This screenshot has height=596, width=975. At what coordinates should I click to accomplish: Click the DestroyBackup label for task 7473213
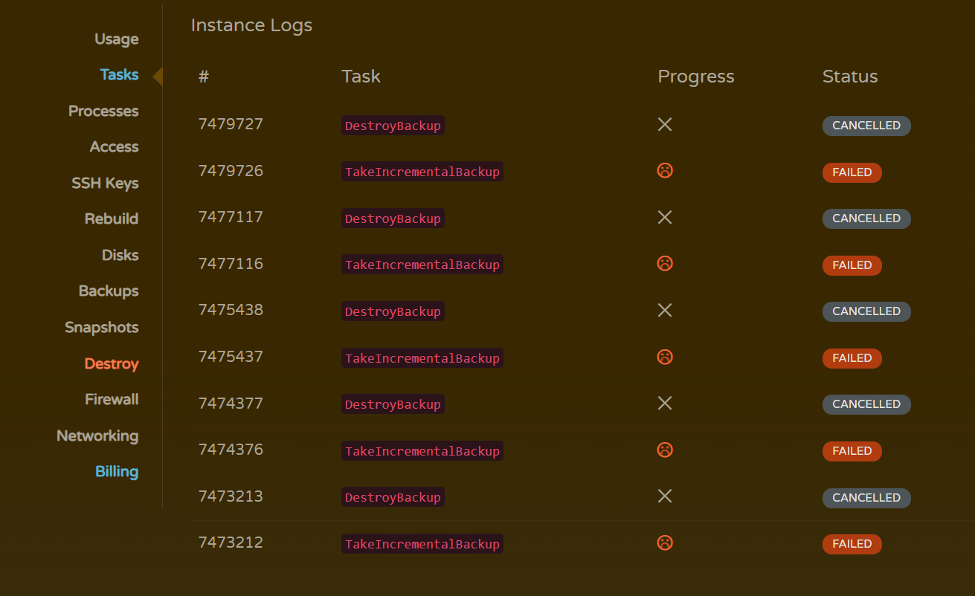(x=393, y=497)
